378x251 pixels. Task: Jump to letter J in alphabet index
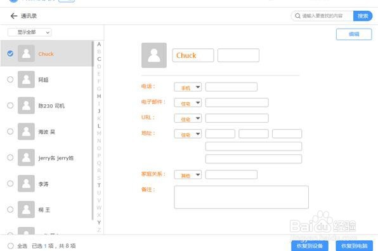[99, 111]
